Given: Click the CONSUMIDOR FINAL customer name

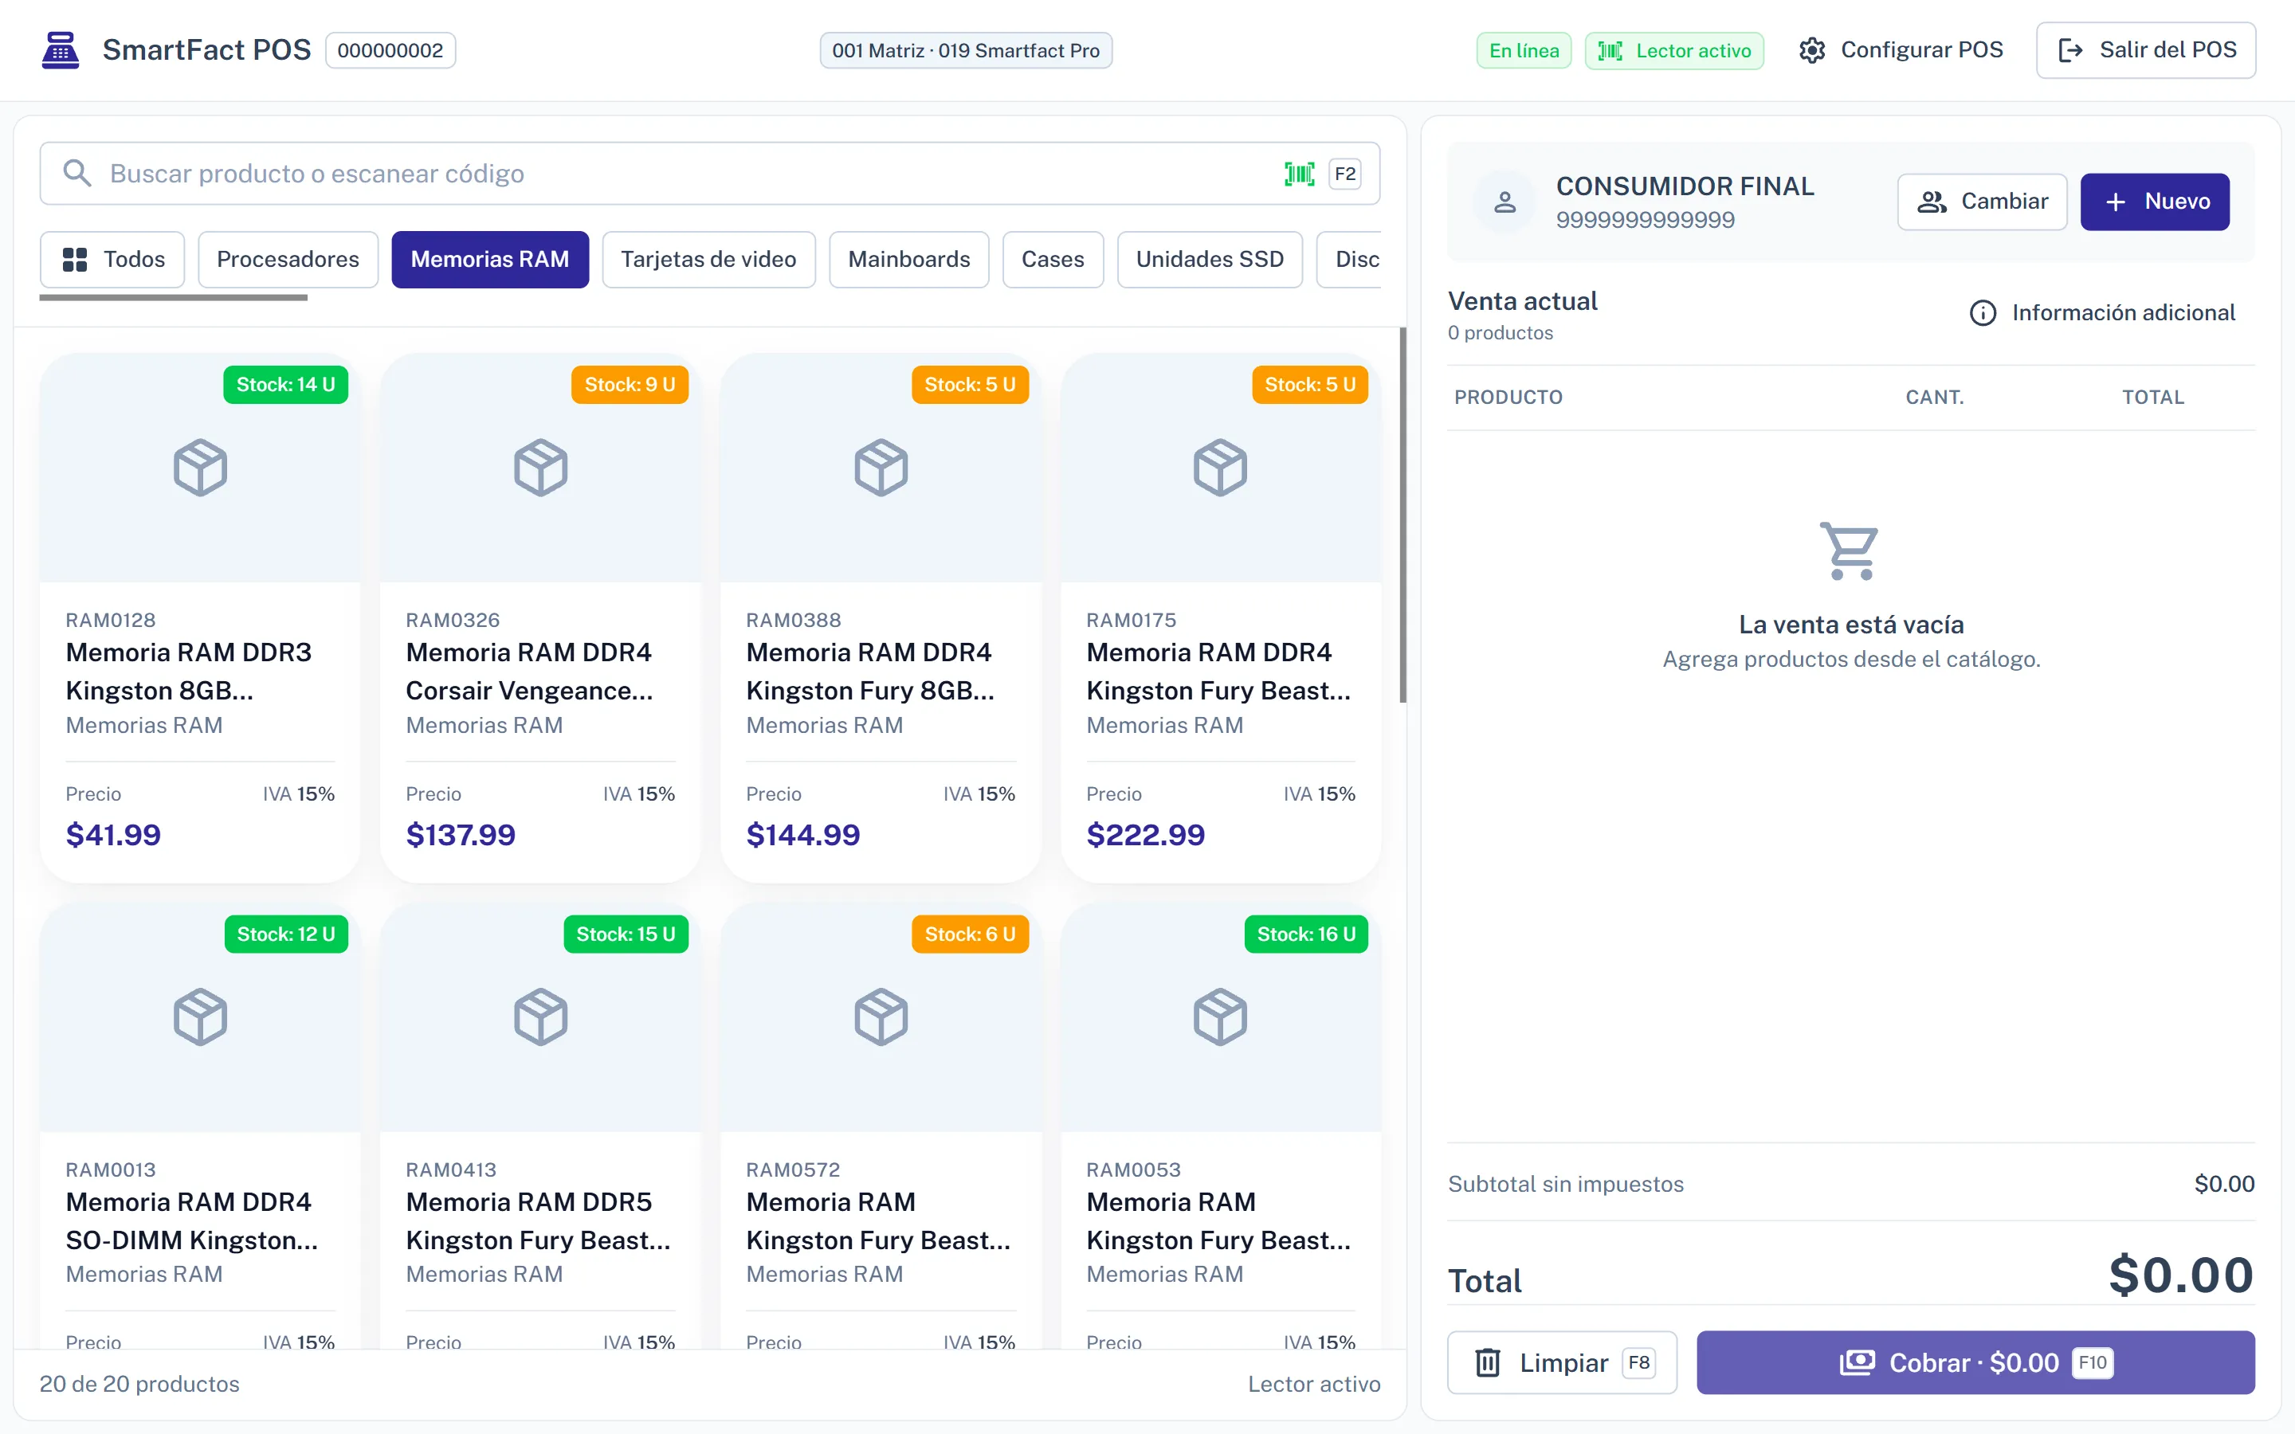Looking at the screenshot, I should 1685,186.
